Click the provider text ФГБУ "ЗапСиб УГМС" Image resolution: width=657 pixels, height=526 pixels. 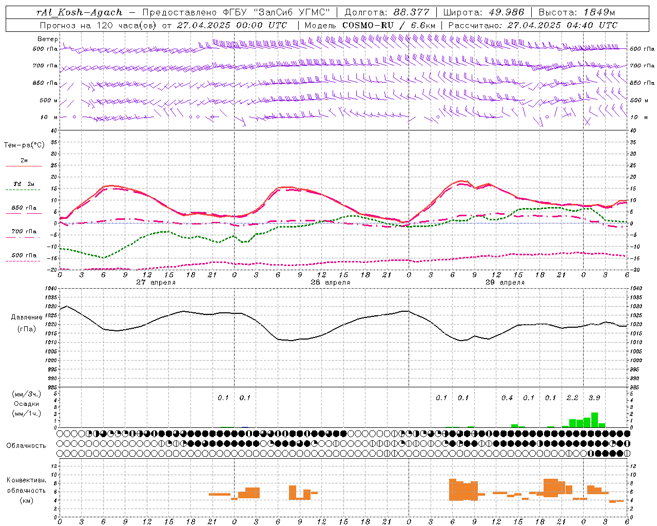[277, 12]
